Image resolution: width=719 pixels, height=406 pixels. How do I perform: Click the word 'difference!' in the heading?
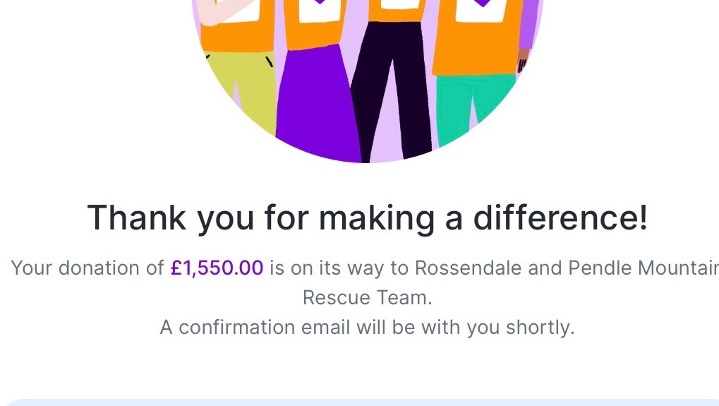tap(560, 217)
